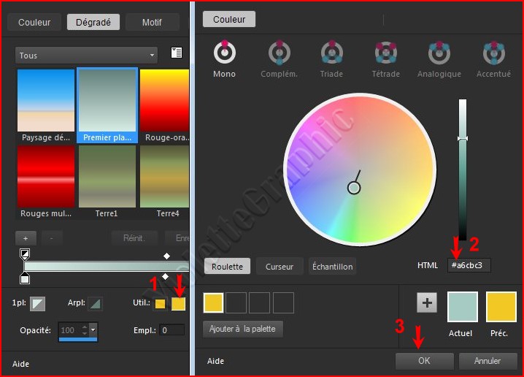The image size is (524, 377).
Task: Pick the Triade harmony icon
Action: point(332,53)
